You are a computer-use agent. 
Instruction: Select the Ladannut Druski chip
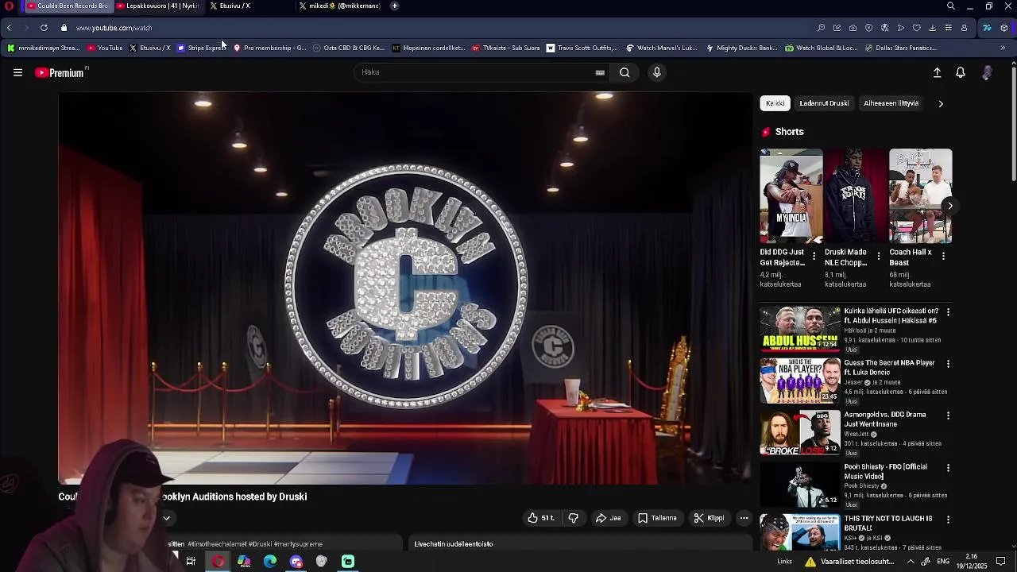(x=824, y=103)
